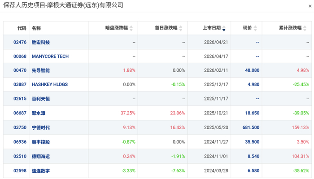Select cumulative change 3.50%
The image size is (314, 179).
click(303, 142)
